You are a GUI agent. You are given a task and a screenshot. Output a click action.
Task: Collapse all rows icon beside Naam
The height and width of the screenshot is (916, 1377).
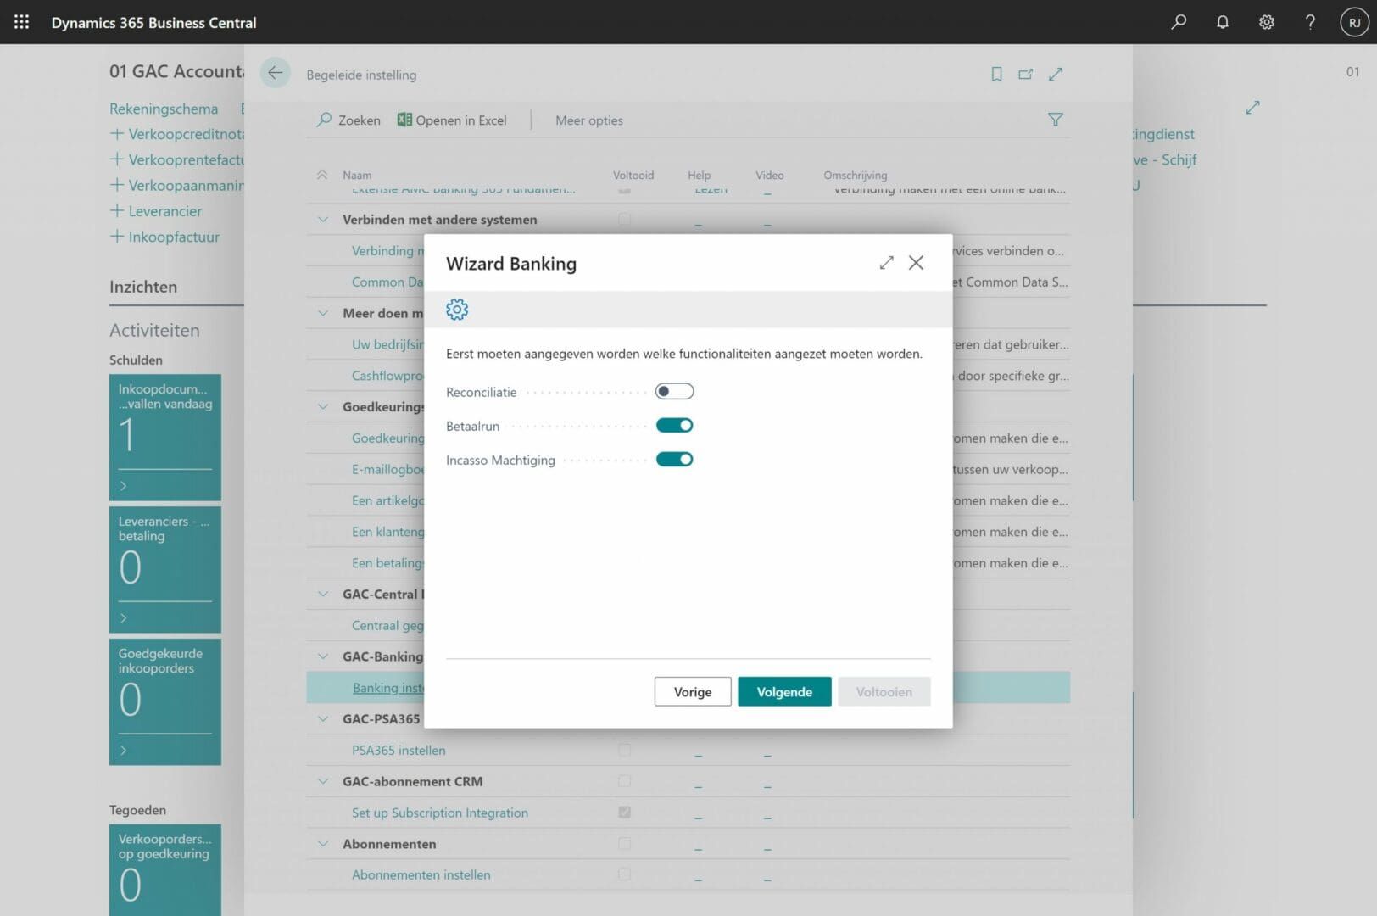(322, 175)
